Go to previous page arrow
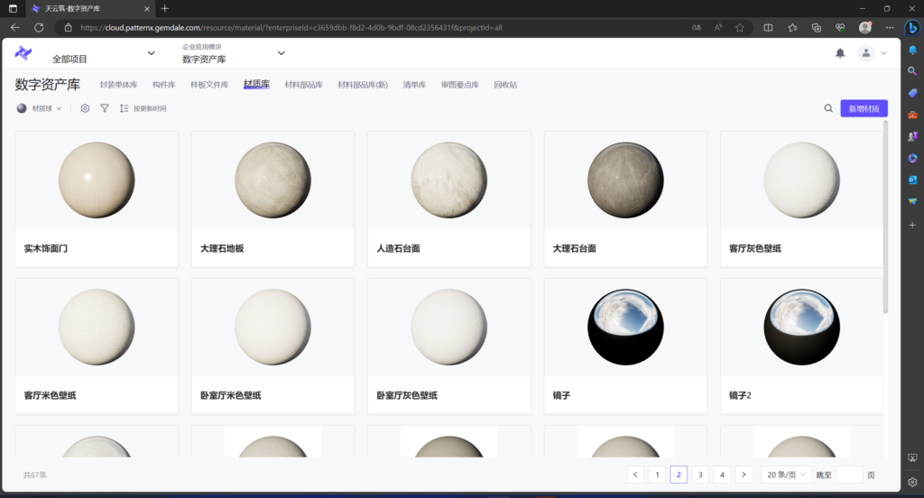 point(635,475)
